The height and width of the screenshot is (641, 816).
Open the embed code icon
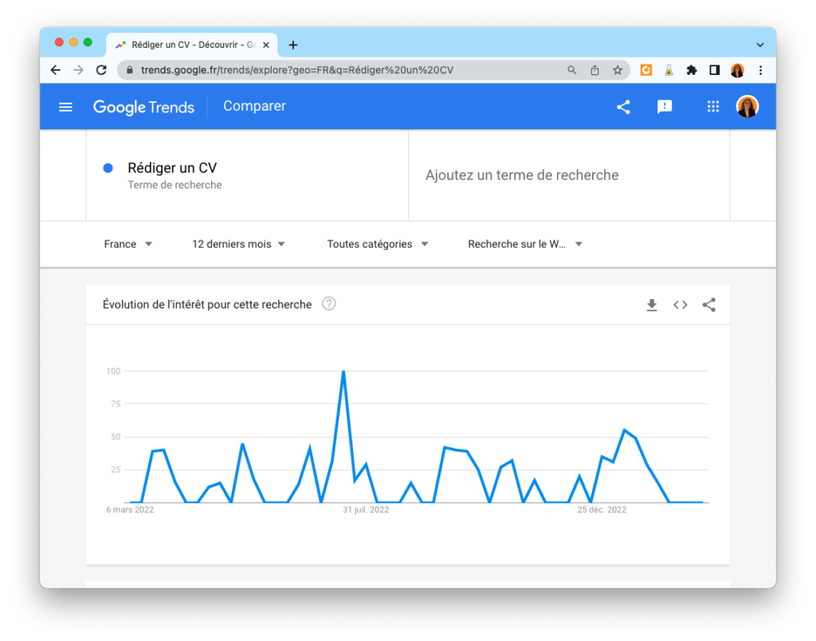point(681,305)
